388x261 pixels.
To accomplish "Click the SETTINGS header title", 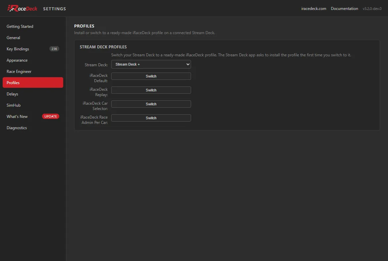I will tap(54, 9).
